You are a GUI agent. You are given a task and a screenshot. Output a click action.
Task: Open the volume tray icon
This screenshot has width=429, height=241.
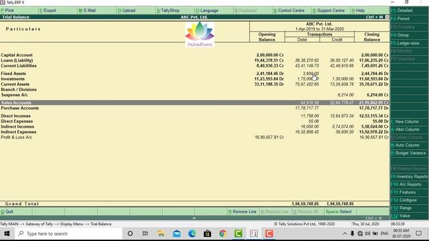click(368, 234)
